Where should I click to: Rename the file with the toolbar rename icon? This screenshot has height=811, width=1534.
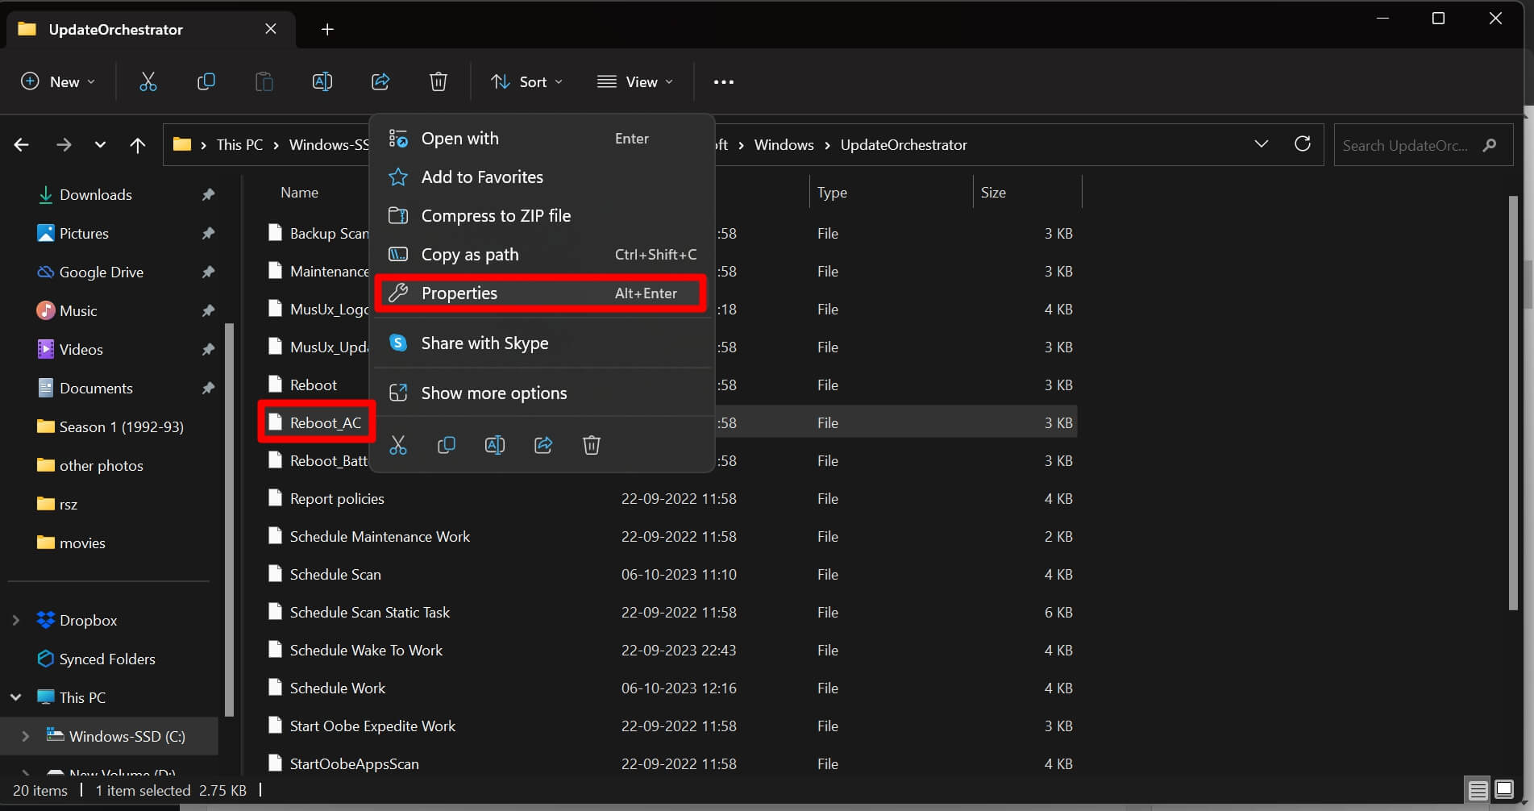322,81
